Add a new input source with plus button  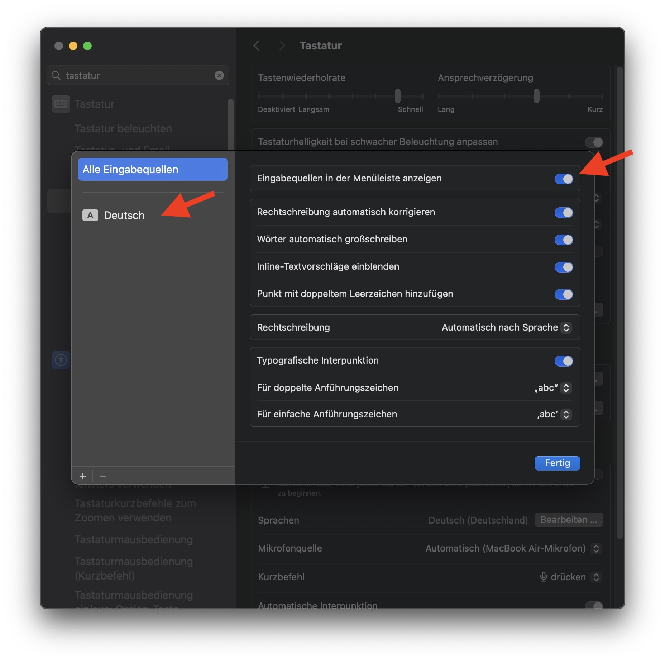click(x=83, y=476)
